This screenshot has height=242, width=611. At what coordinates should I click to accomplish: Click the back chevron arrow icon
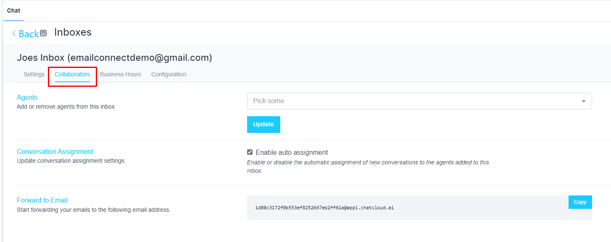tap(14, 34)
